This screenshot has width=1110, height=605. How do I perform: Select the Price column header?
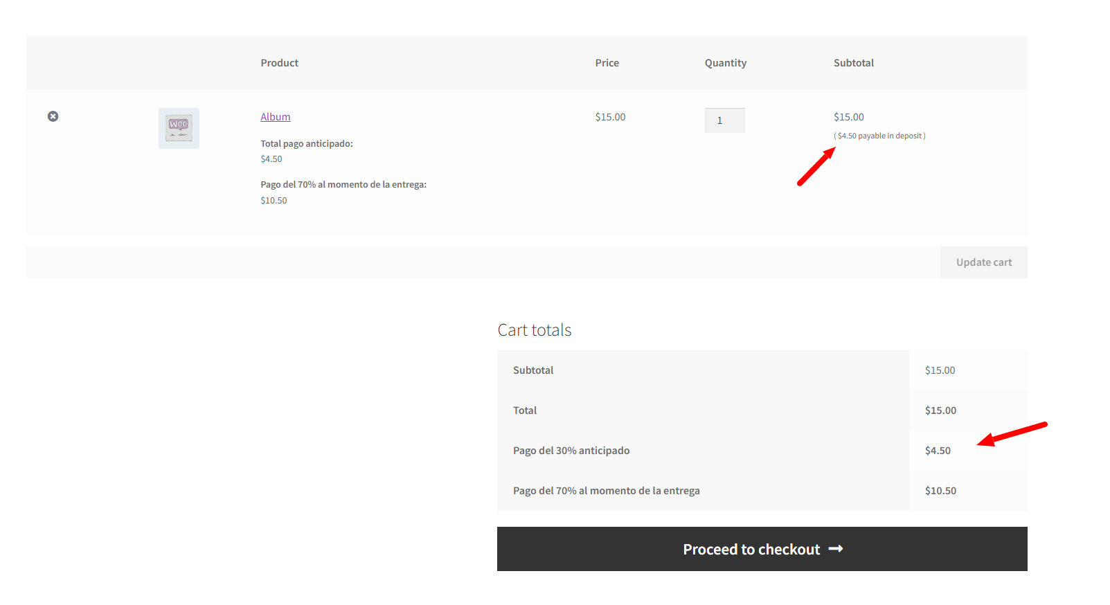pos(607,63)
